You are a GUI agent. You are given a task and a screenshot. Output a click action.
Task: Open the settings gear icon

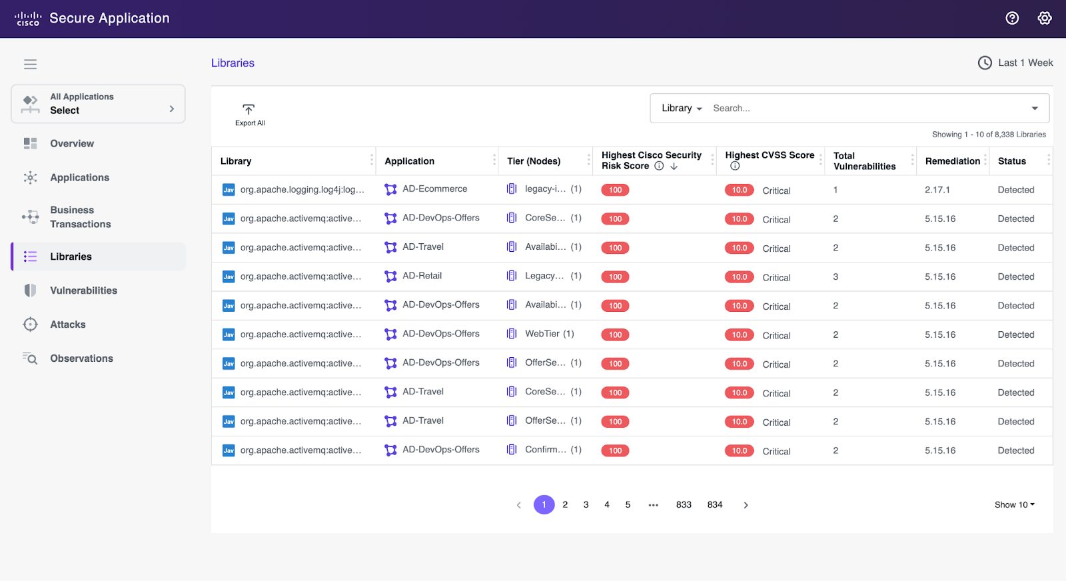pos(1045,18)
